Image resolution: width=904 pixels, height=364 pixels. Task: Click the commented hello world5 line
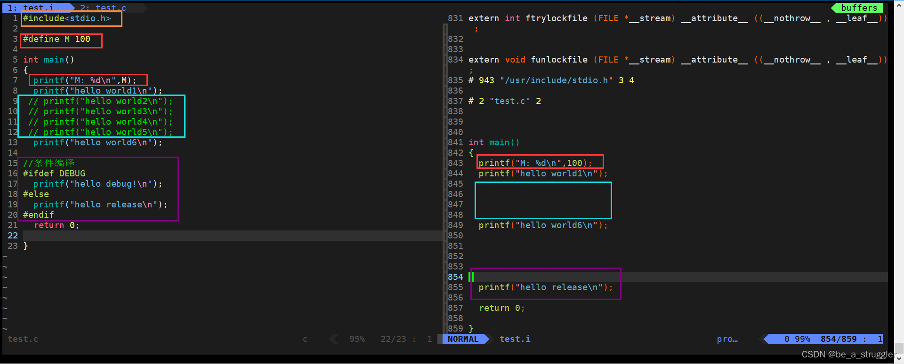[100, 132]
